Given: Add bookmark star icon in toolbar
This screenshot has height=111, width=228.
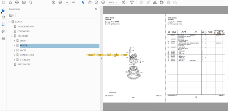Looking at the screenshot, I should pos(10,2).
